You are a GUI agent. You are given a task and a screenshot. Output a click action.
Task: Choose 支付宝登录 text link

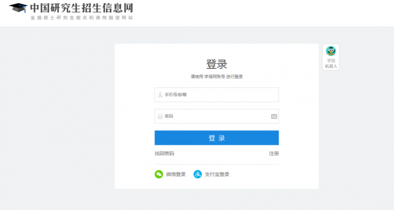pyautogui.click(x=217, y=174)
